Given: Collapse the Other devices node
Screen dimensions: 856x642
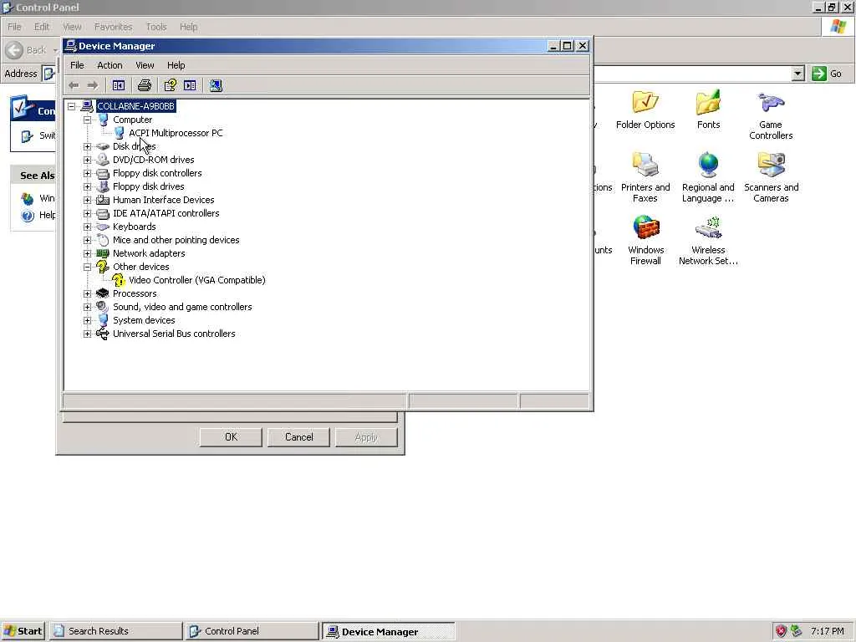Looking at the screenshot, I should pyautogui.click(x=87, y=267).
